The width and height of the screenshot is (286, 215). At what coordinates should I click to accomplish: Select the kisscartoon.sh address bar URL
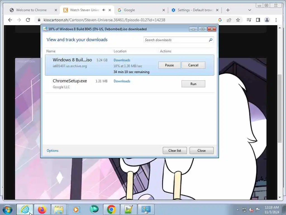104,20
